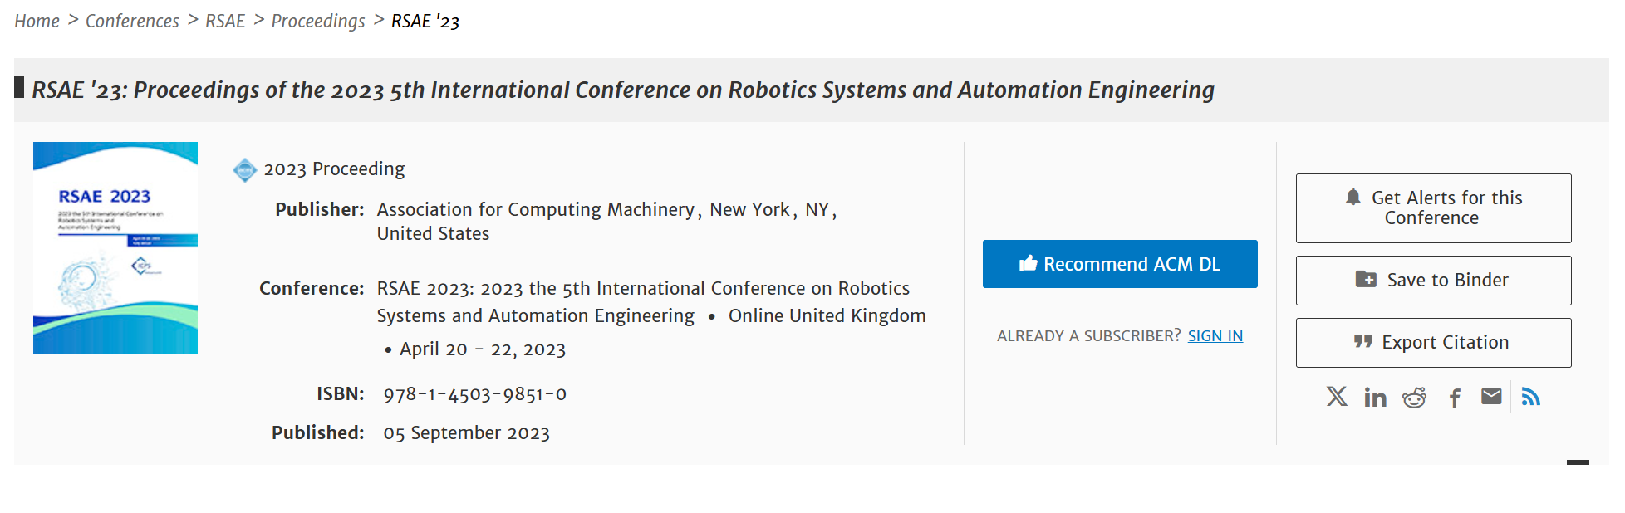Navigate to RSAE breadcrumb
The height and width of the screenshot is (513, 1625).
[225, 22]
